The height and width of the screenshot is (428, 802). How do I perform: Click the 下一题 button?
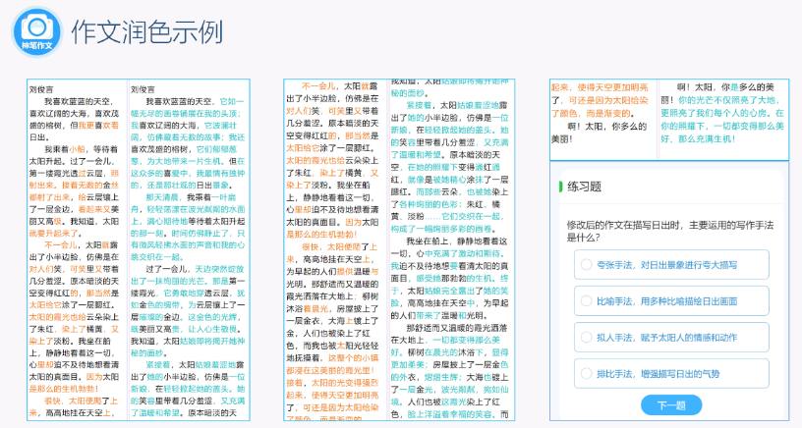click(671, 405)
